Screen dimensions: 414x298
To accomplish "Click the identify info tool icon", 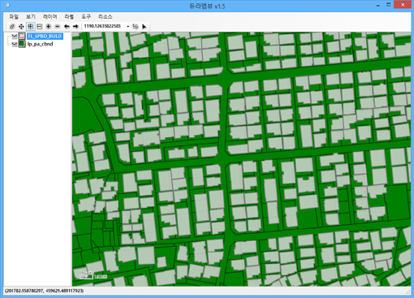I will tap(136, 27).
